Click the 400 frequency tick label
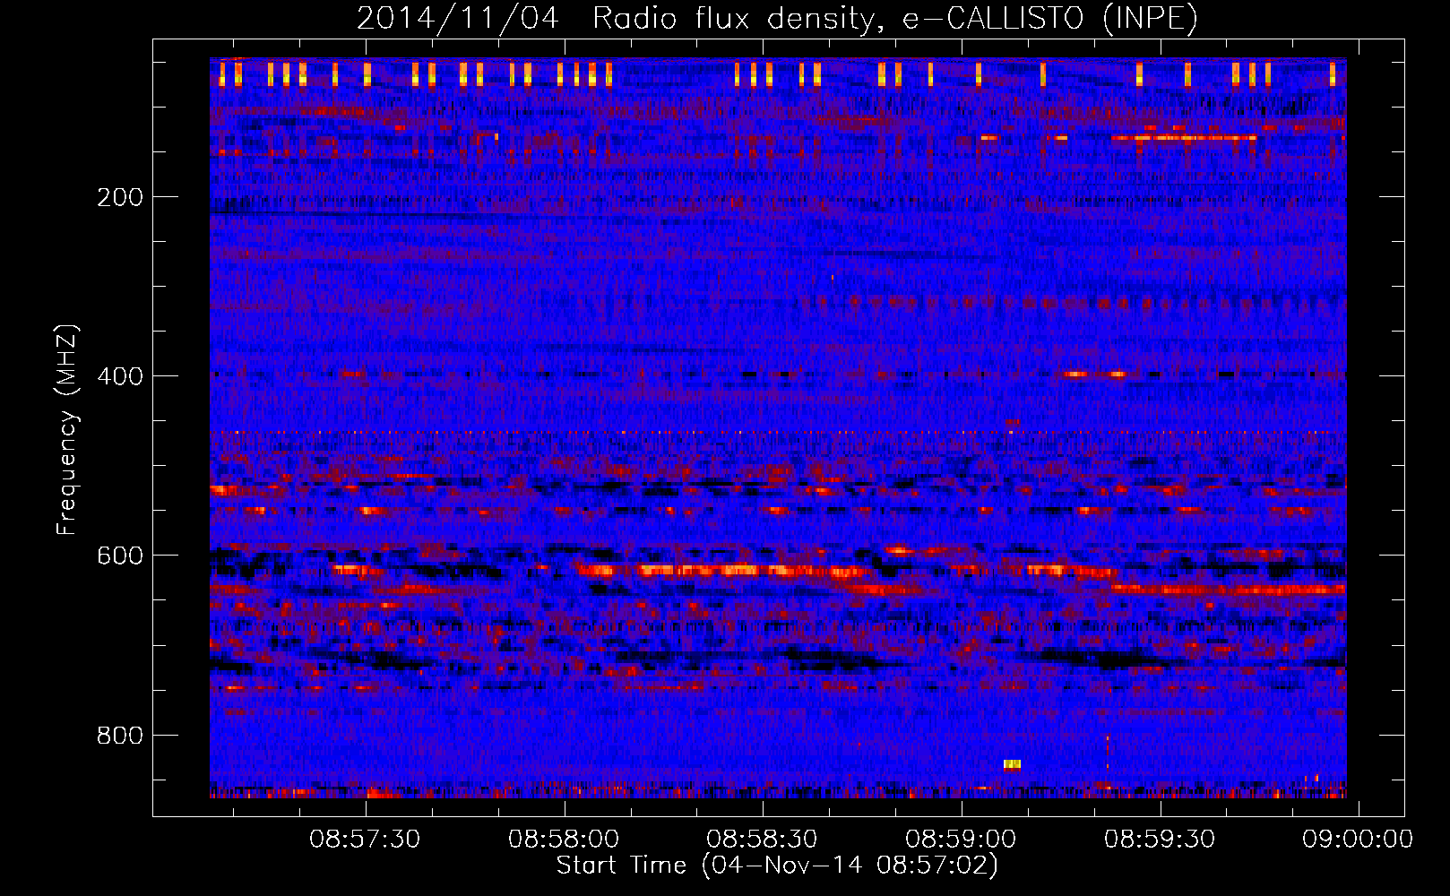The height and width of the screenshot is (896, 1450). point(120,376)
